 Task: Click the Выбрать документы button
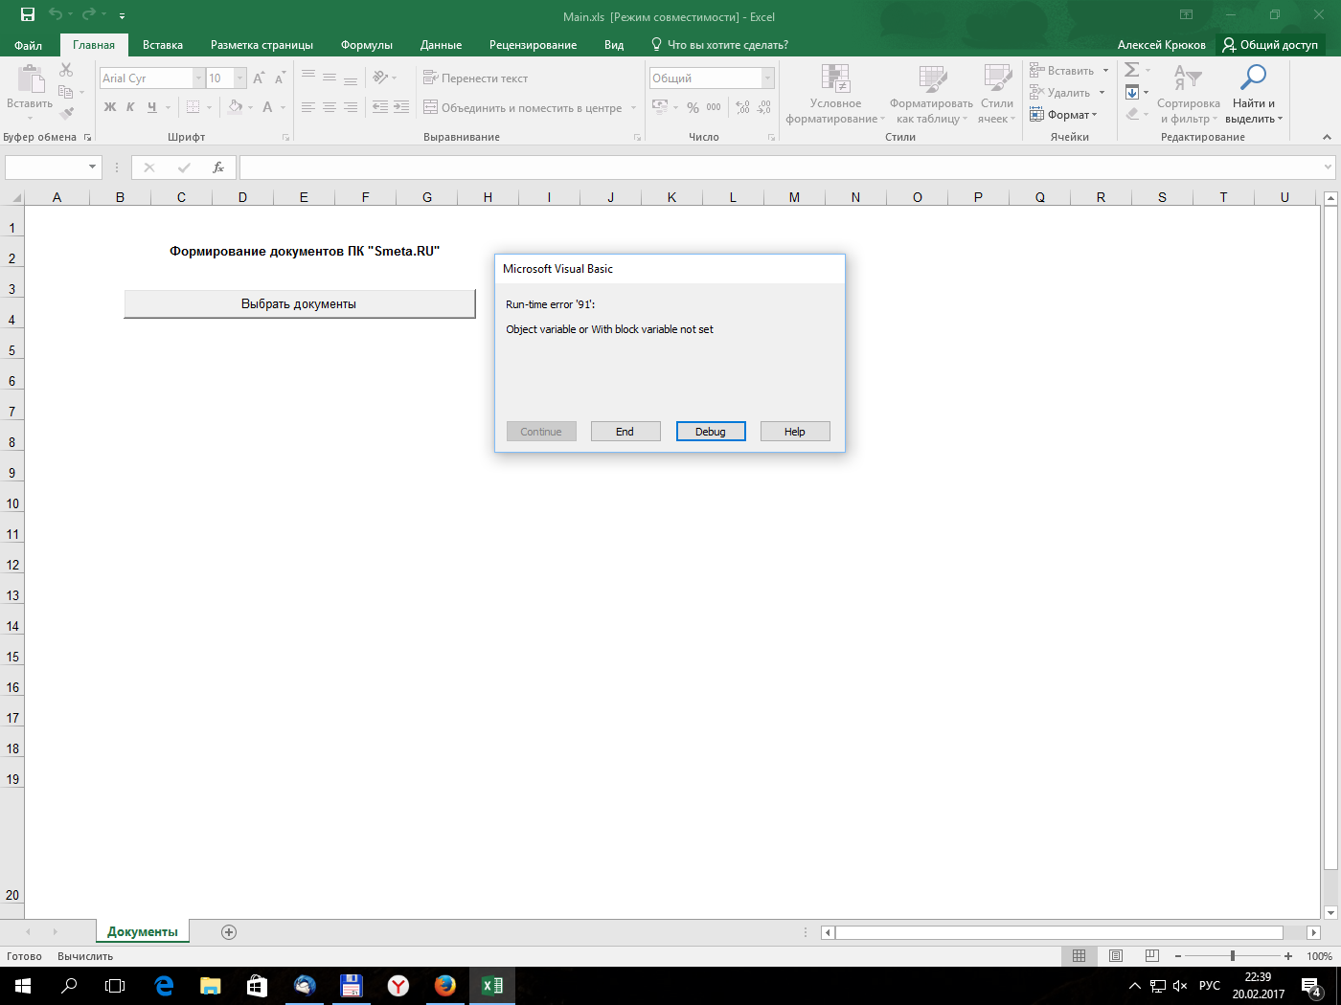300,304
